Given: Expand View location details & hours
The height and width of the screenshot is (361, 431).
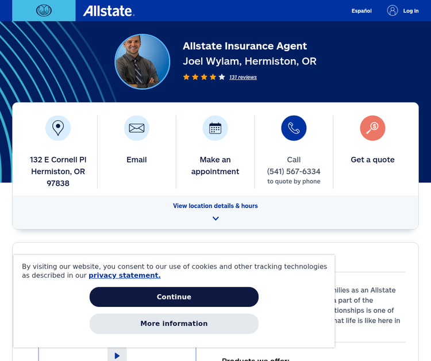Looking at the screenshot, I should tap(215, 206).
